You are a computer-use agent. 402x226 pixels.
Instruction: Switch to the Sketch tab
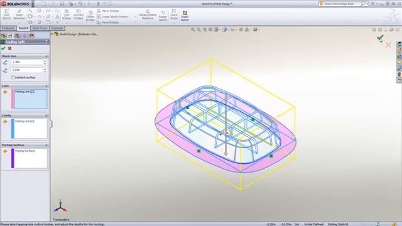click(23, 28)
